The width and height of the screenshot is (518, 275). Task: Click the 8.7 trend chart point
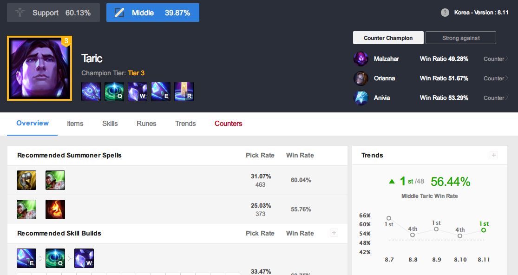pyautogui.click(x=389, y=218)
